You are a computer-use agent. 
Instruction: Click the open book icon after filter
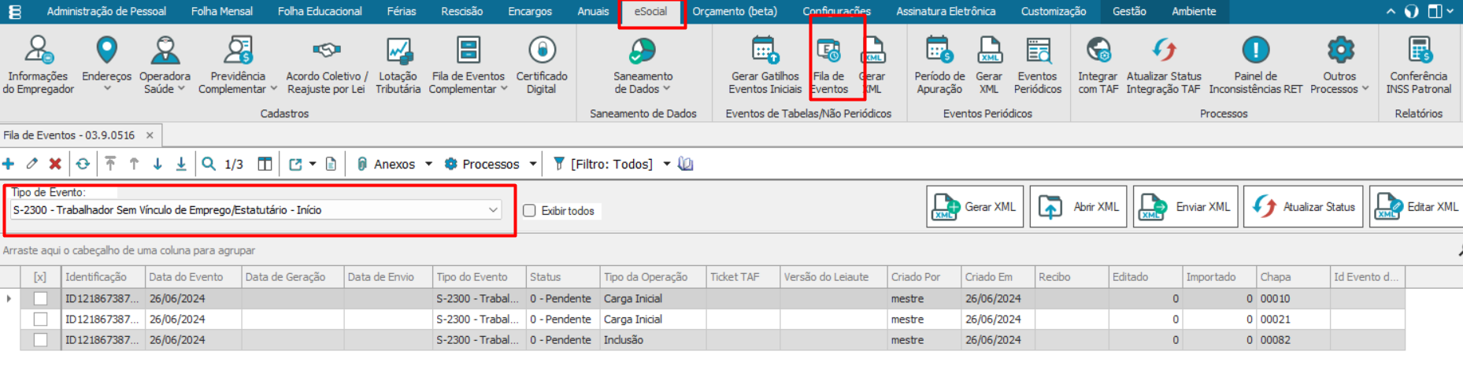coord(686,164)
